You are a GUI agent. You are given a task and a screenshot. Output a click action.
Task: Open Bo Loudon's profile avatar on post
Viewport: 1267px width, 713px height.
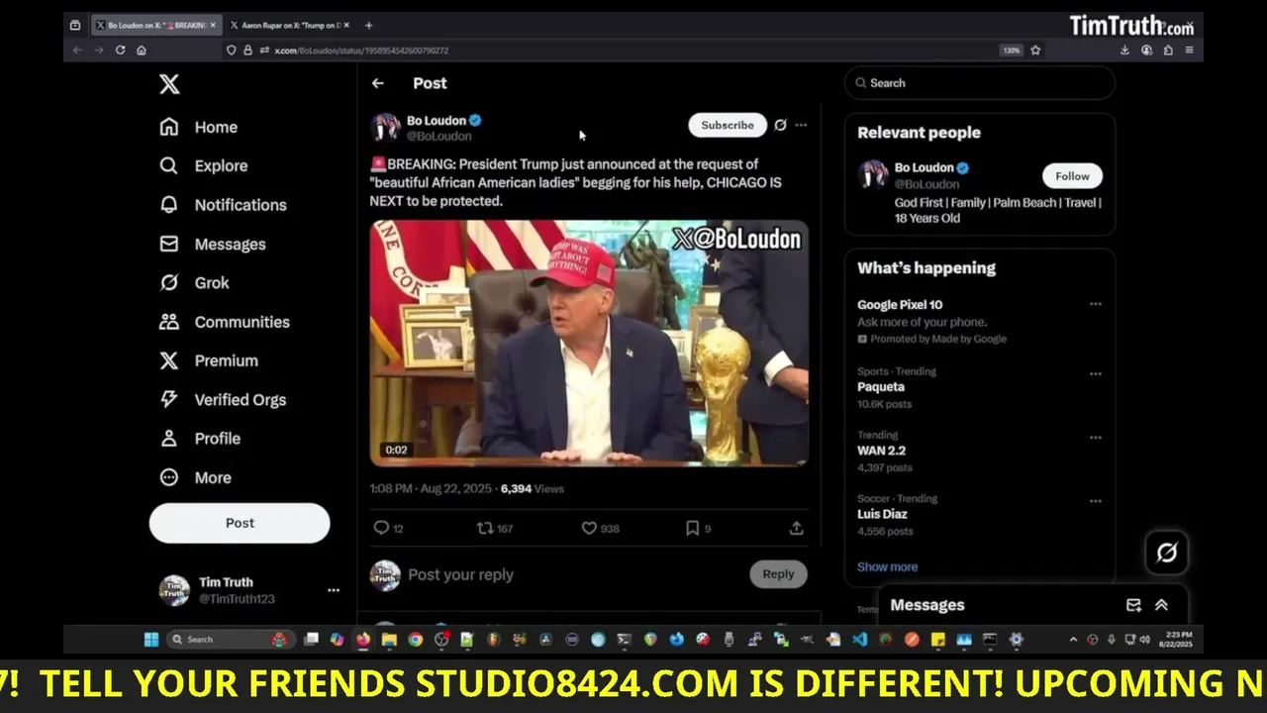pyautogui.click(x=385, y=127)
